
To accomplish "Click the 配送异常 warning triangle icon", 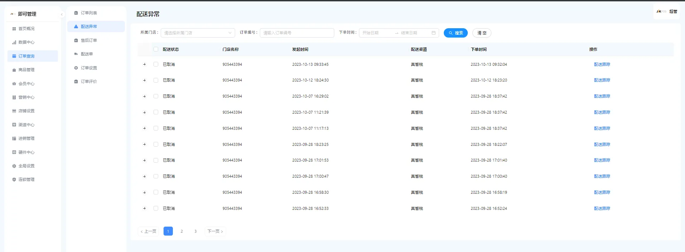I will [x=76, y=26].
